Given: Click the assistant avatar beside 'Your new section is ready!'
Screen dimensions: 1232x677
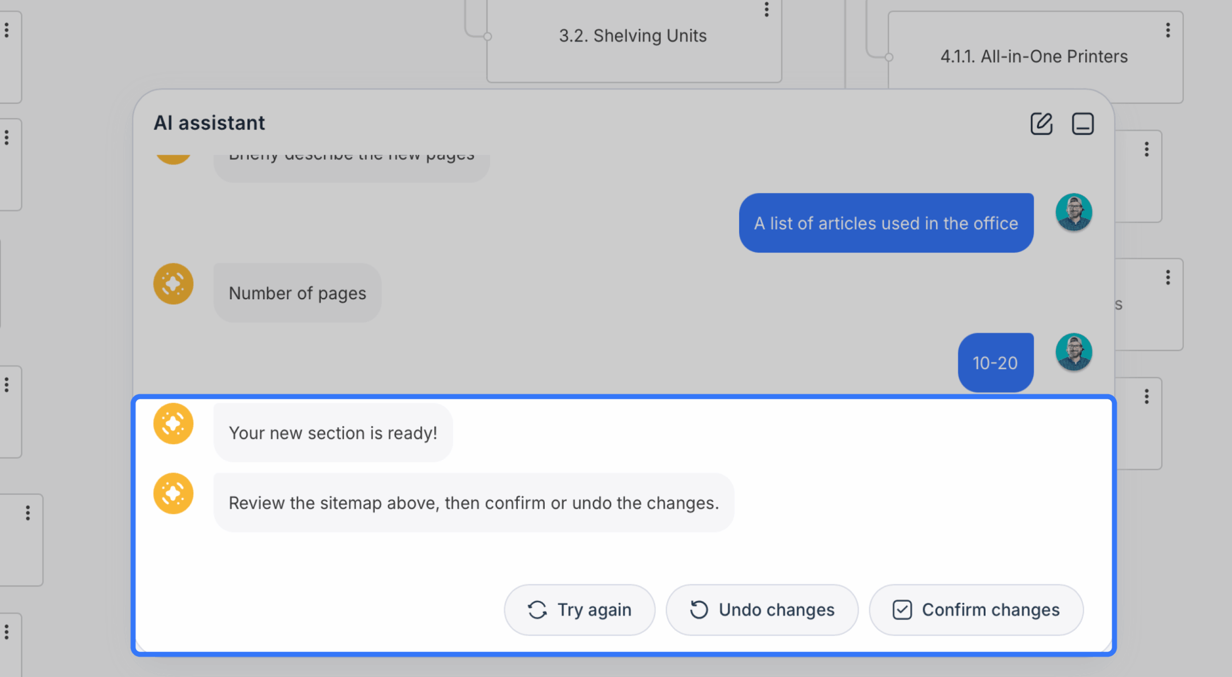Looking at the screenshot, I should pyautogui.click(x=173, y=423).
